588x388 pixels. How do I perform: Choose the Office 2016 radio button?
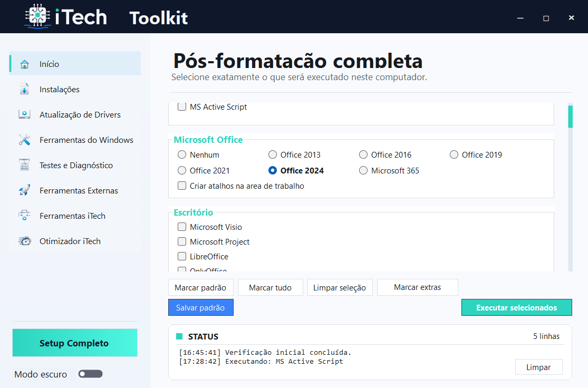tap(363, 154)
